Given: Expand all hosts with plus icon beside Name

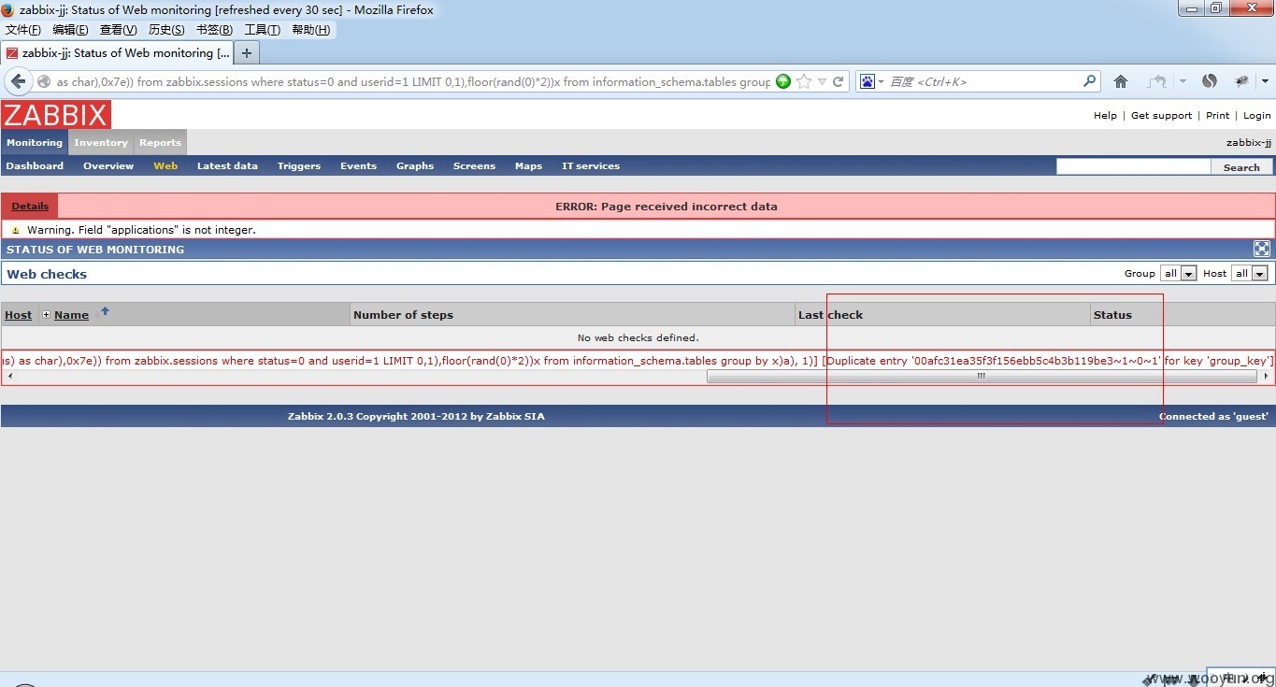Looking at the screenshot, I should [46, 315].
